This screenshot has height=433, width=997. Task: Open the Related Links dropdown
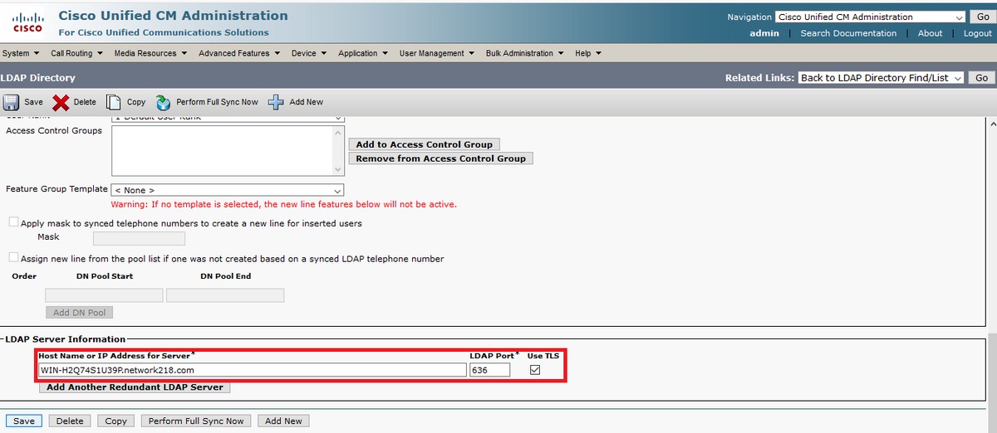(881, 77)
